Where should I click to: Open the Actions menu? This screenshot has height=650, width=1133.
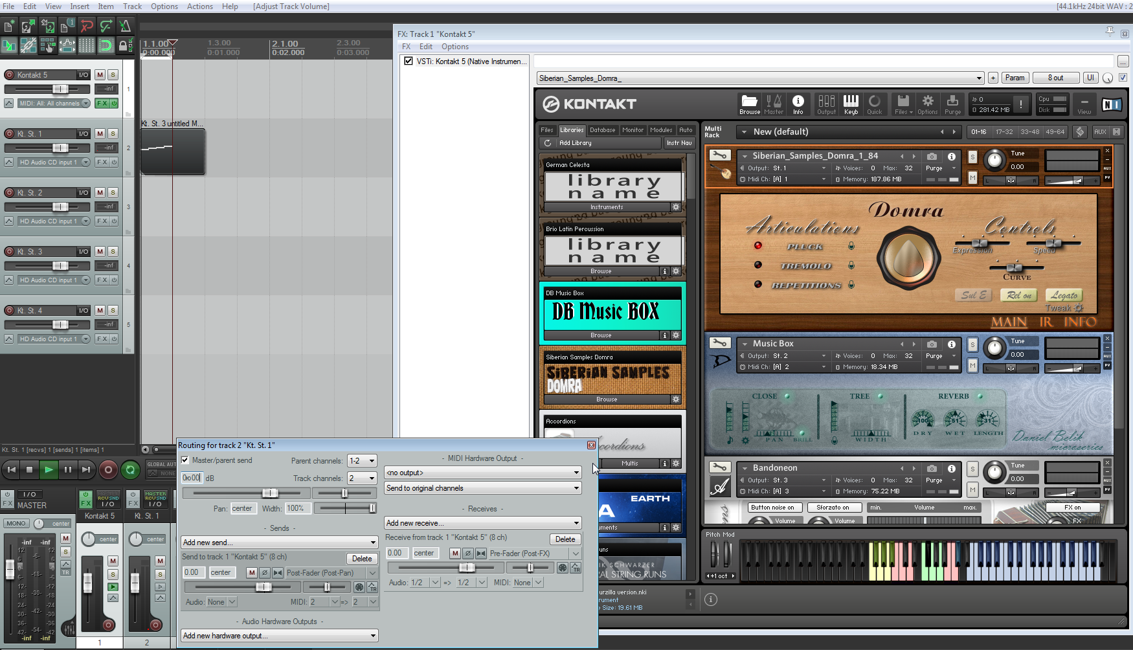point(200,6)
